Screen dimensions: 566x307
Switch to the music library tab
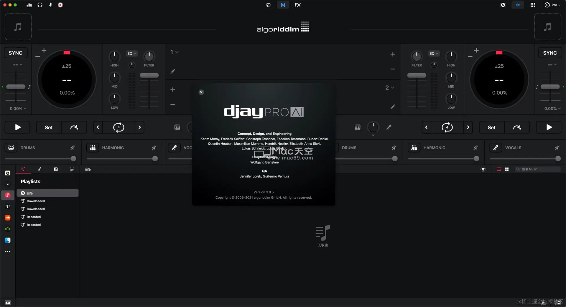click(23, 169)
